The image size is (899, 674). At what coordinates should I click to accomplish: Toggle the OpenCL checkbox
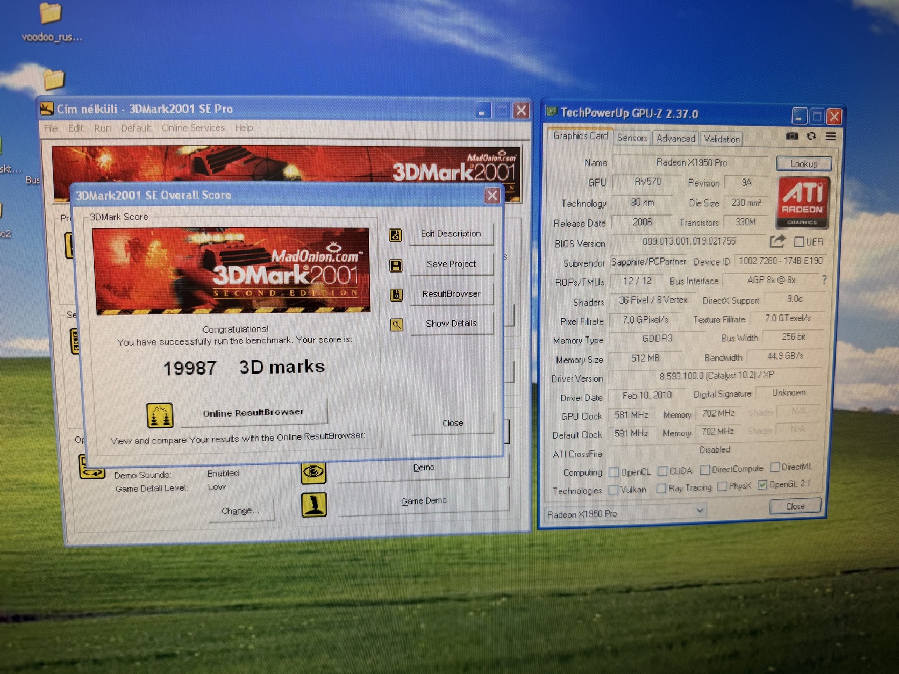click(x=613, y=472)
